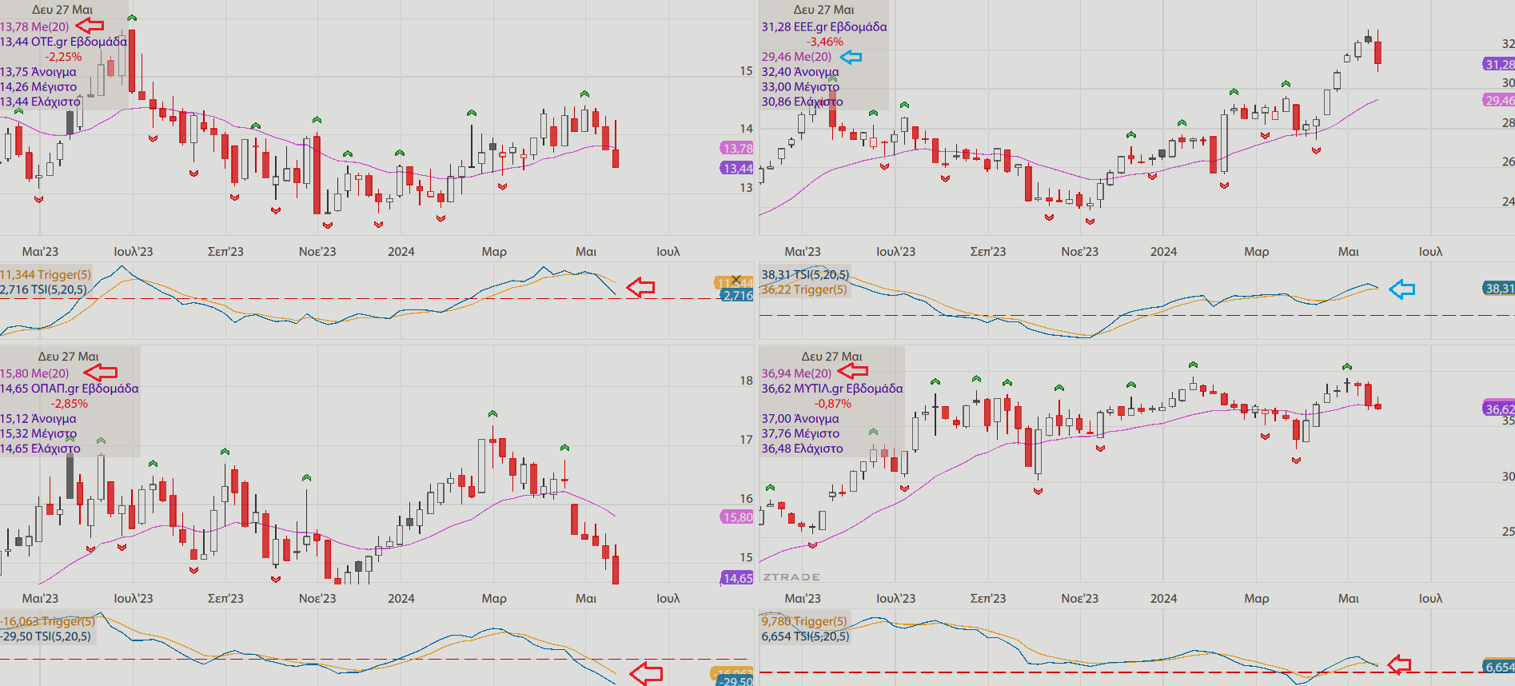Click 'Σεπ'23' on the ΜΥΤΙΛ time axis
Screen dimensions: 1515x686
tap(988, 599)
